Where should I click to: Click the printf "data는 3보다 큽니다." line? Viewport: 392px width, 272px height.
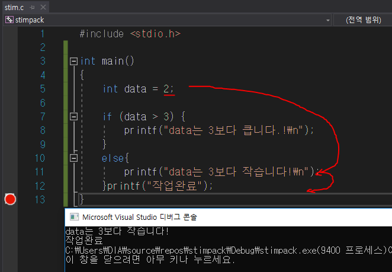point(219,130)
